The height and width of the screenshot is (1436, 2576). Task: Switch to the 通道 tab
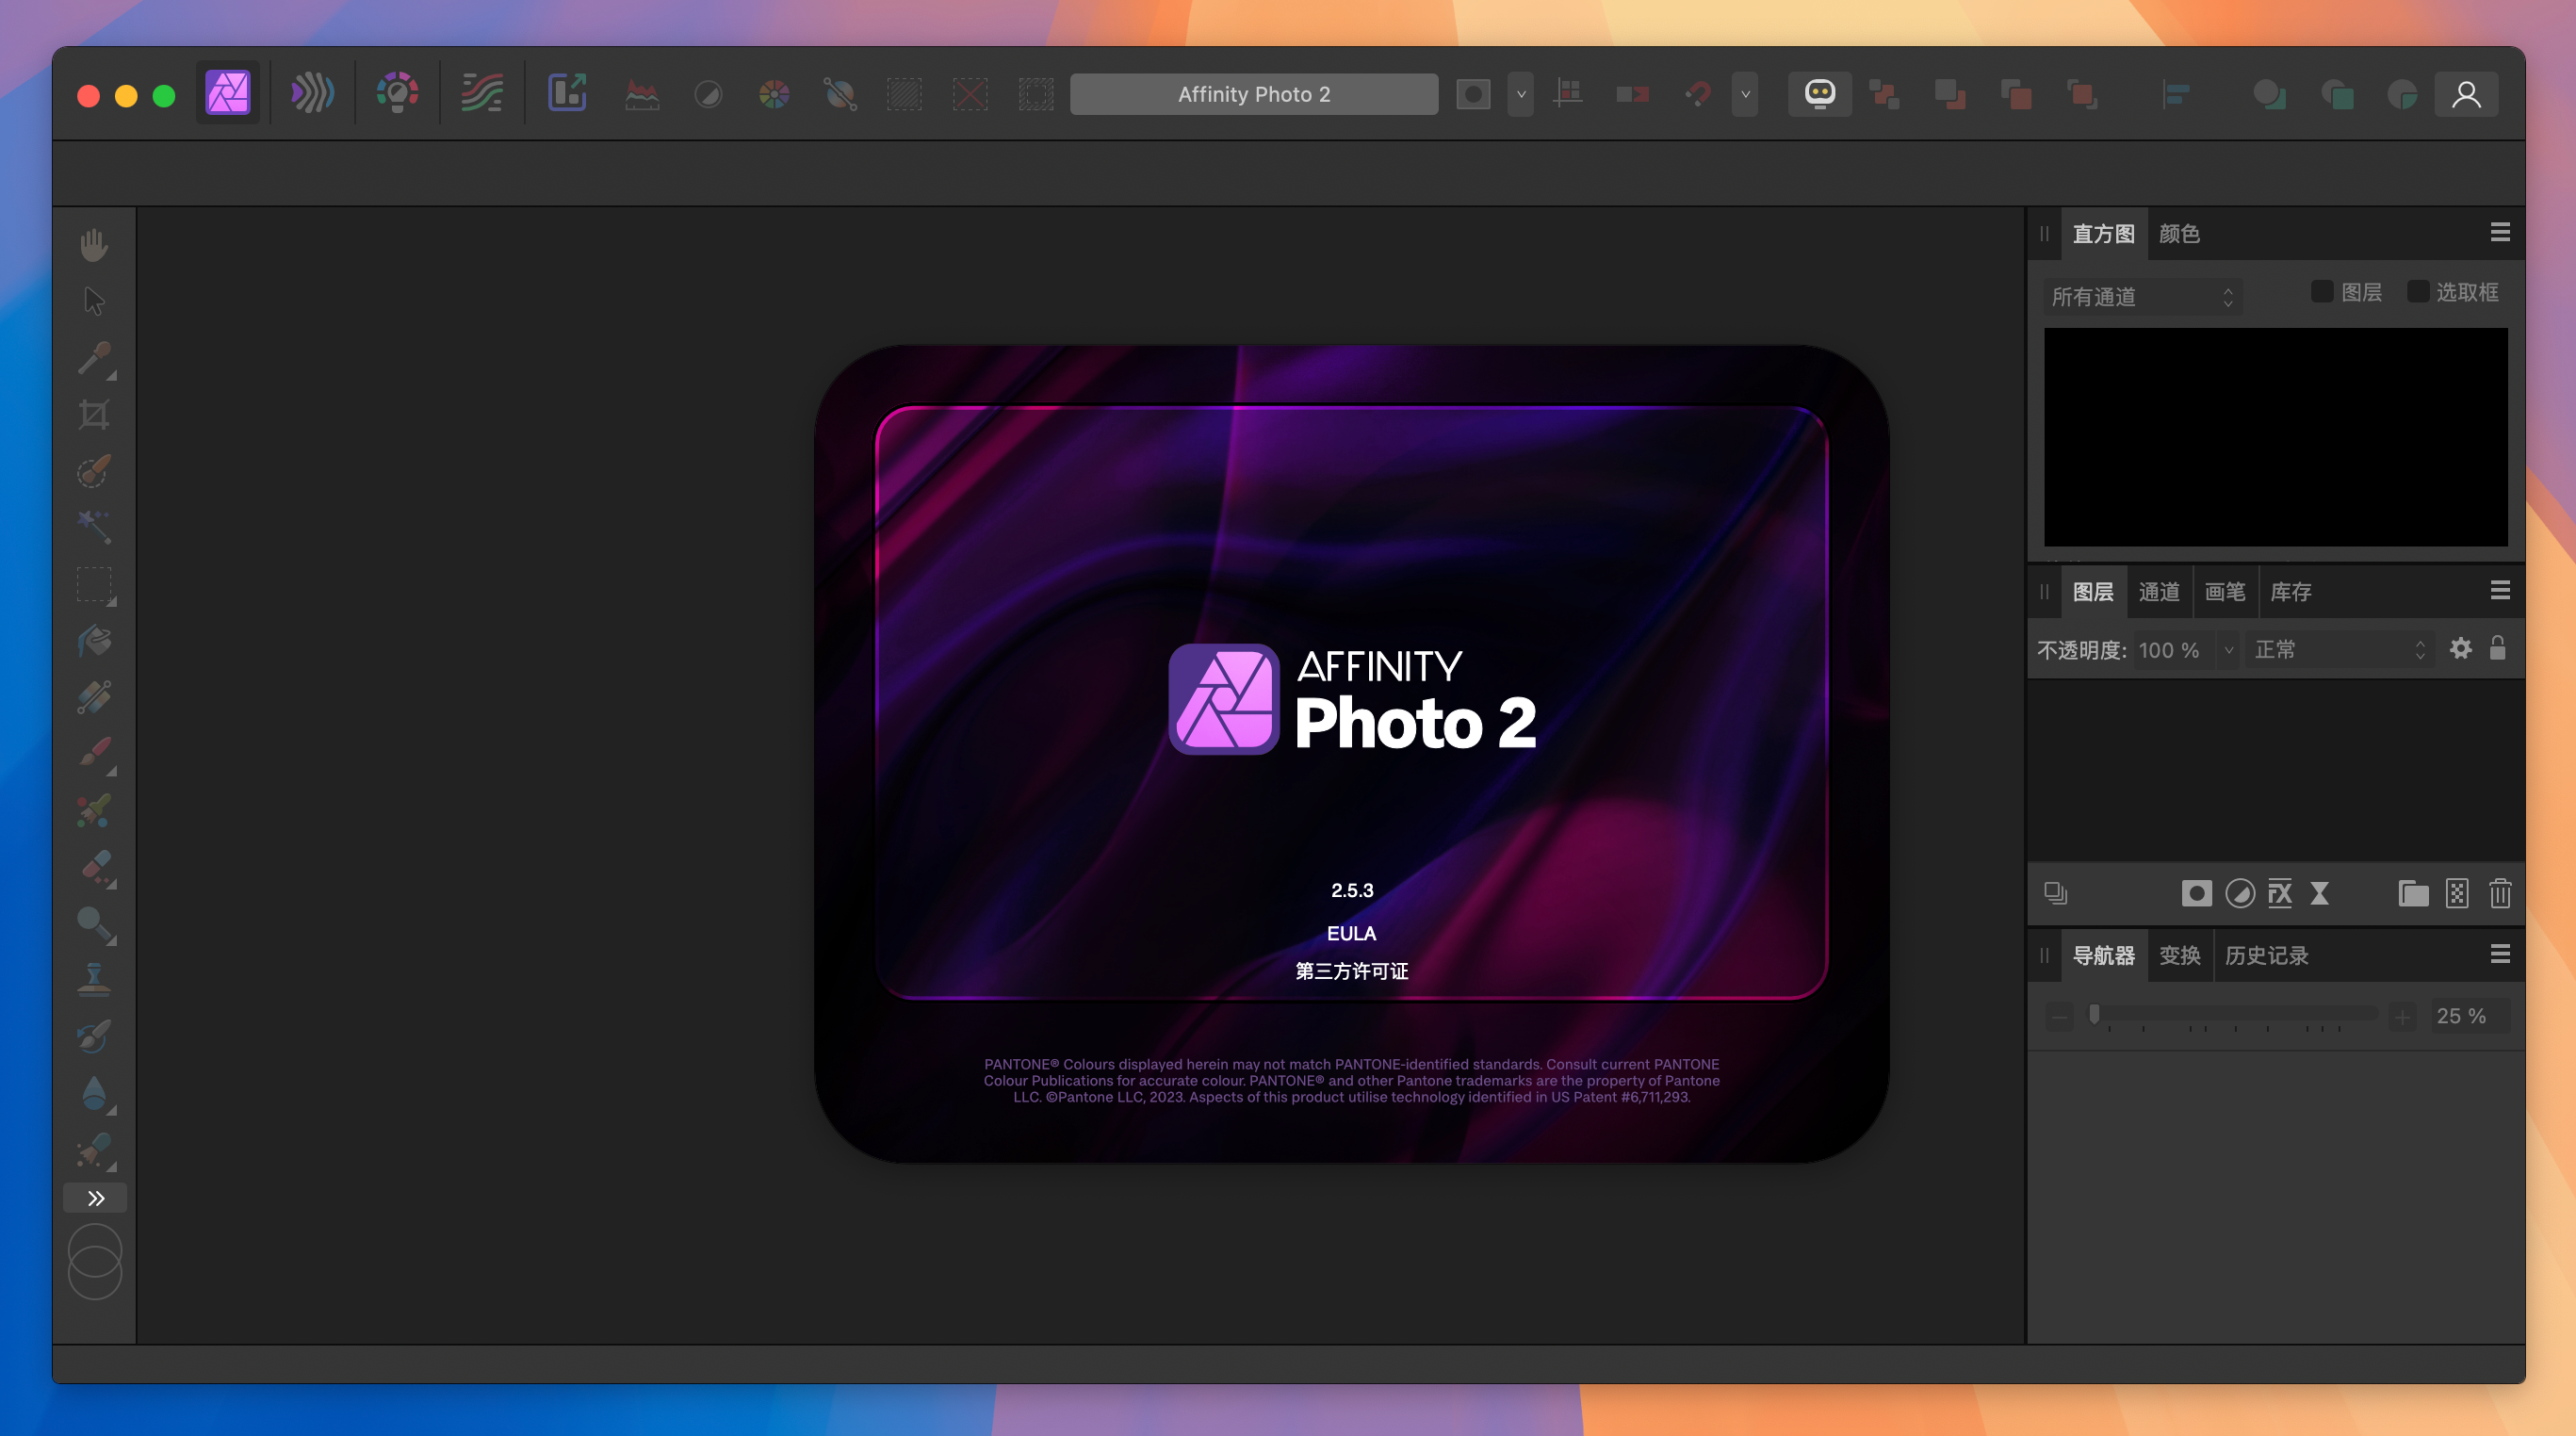tap(2158, 592)
